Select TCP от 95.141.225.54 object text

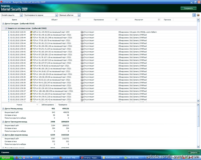point(52,94)
